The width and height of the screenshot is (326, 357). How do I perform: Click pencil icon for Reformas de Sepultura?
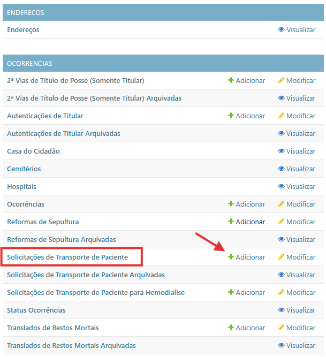click(281, 222)
